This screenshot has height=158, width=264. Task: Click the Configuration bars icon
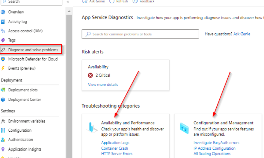click(3, 130)
